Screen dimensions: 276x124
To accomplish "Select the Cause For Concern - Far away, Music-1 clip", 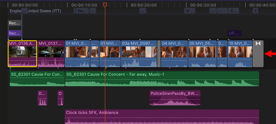I will click(x=162, y=79).
